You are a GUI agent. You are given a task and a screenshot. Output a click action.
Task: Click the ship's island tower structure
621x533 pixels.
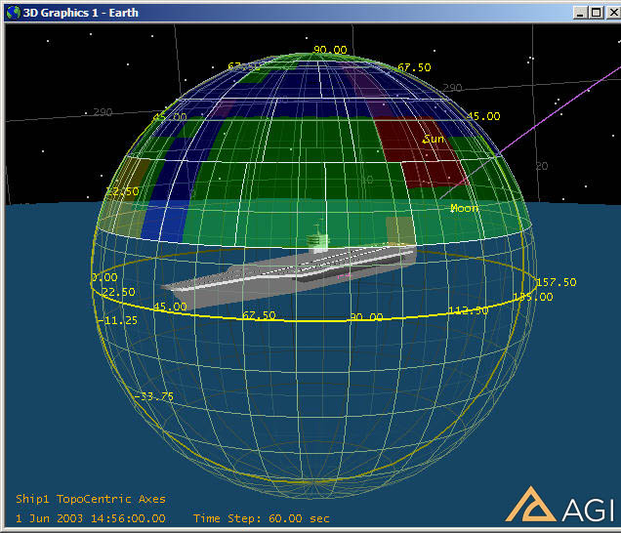[316, 240]
